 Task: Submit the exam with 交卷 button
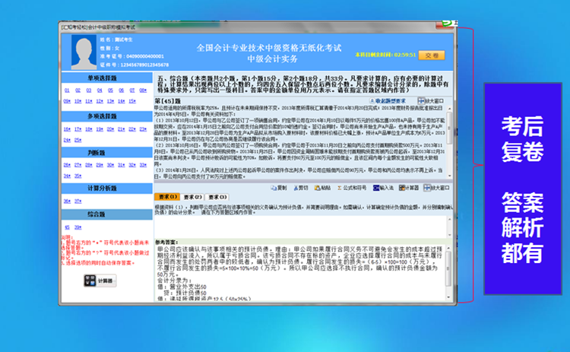(432, 55)
